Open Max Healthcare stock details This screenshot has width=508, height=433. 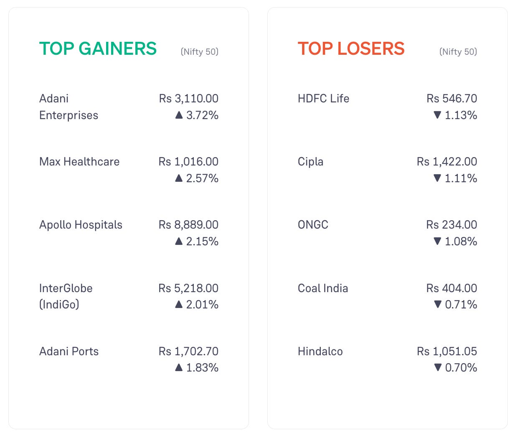(x=79, y=162)
